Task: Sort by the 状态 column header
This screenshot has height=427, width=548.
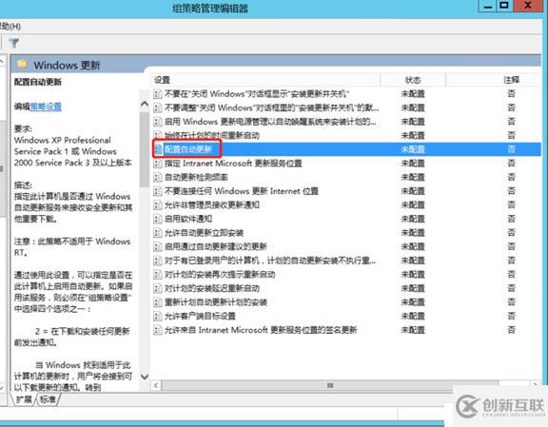Action: point(413,80)
